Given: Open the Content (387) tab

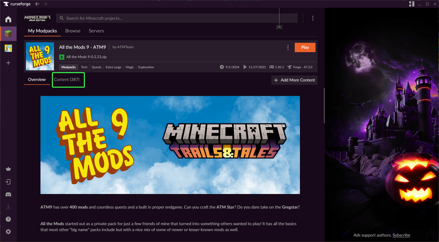Looking at the screenshot, I should 67,80.
